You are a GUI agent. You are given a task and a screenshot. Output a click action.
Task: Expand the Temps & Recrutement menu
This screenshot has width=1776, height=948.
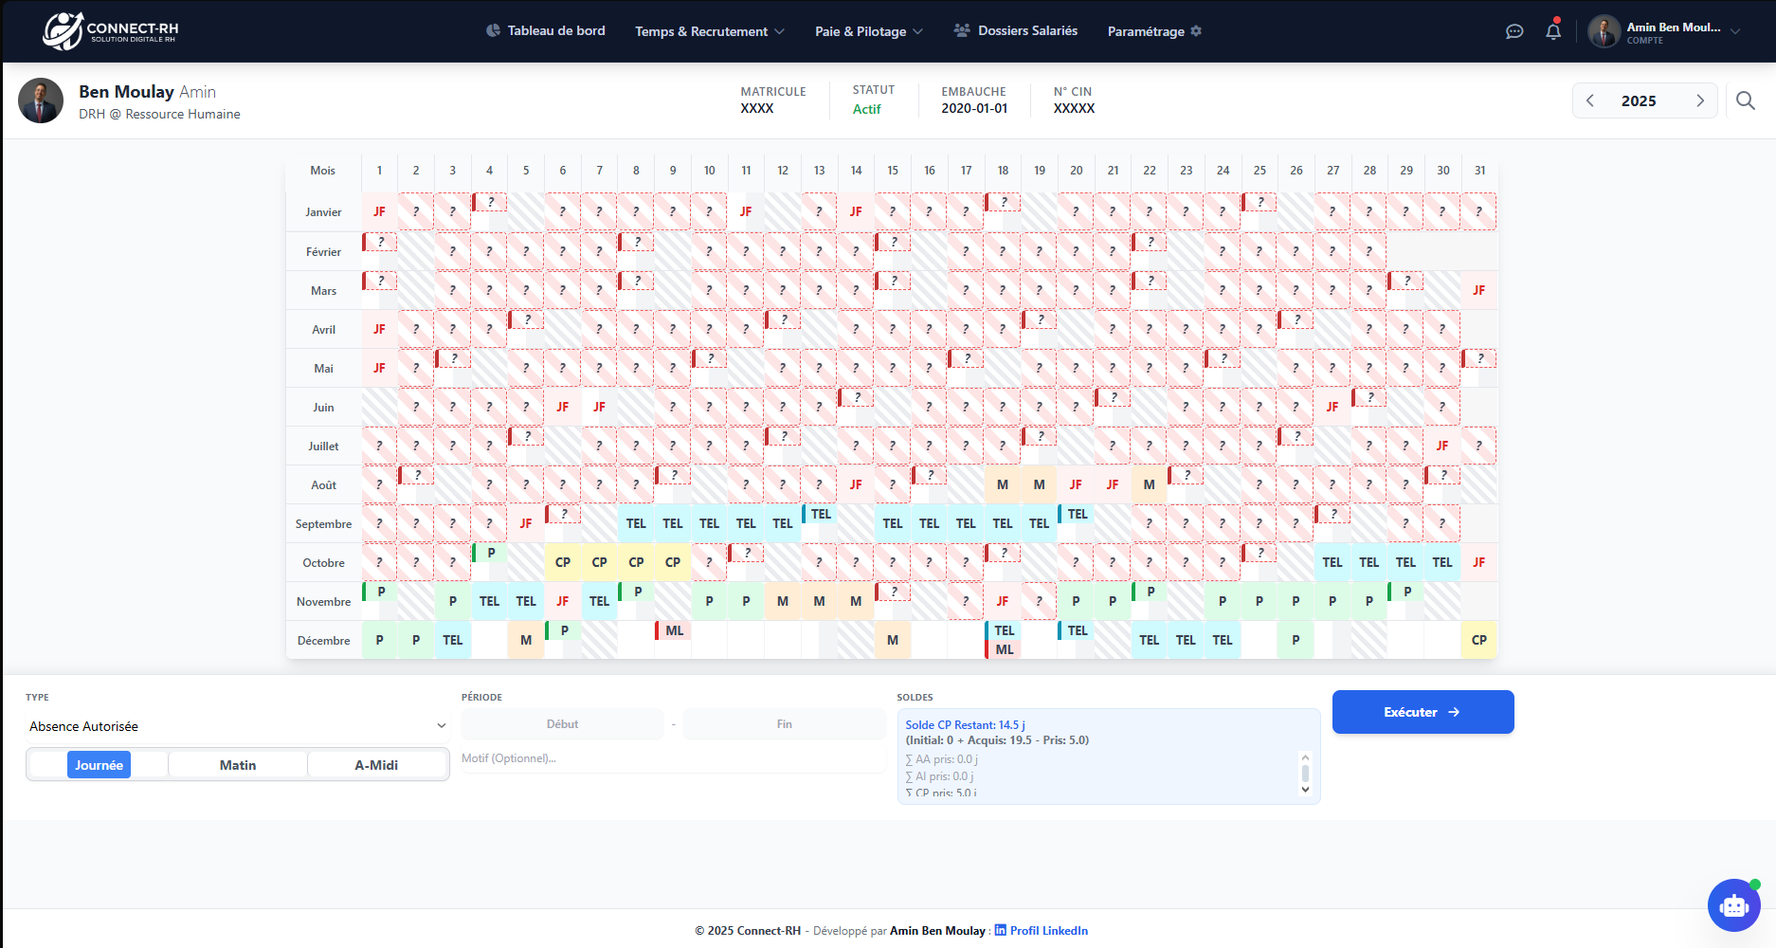coord(709,30)
